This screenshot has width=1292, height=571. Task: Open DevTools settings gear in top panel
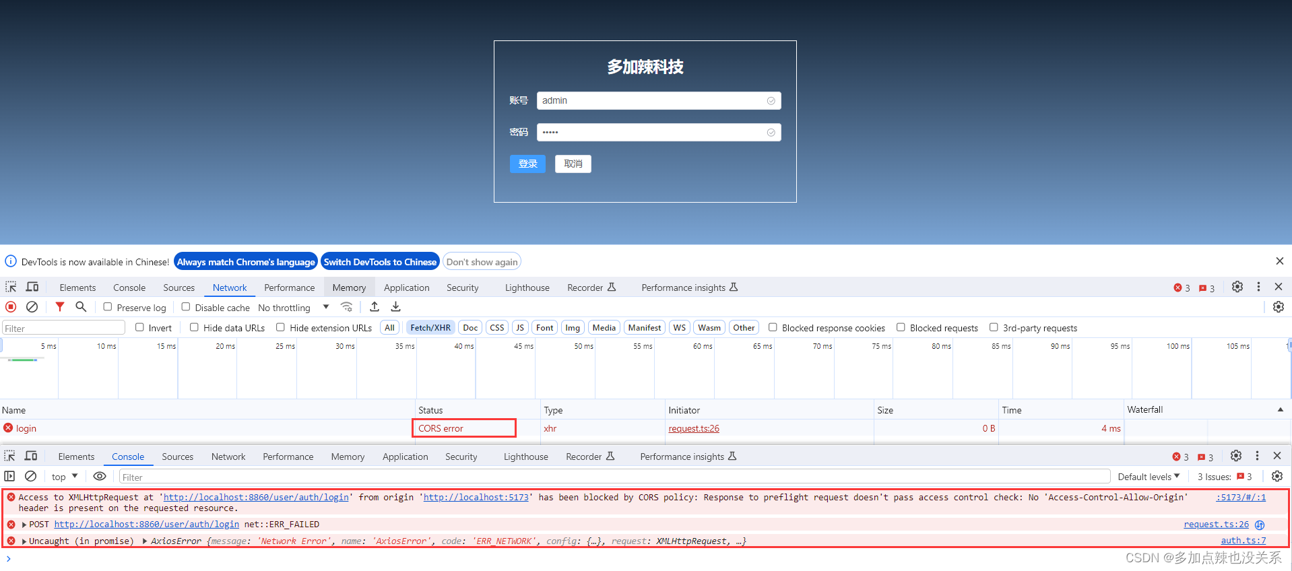(x=1237, y=287)
